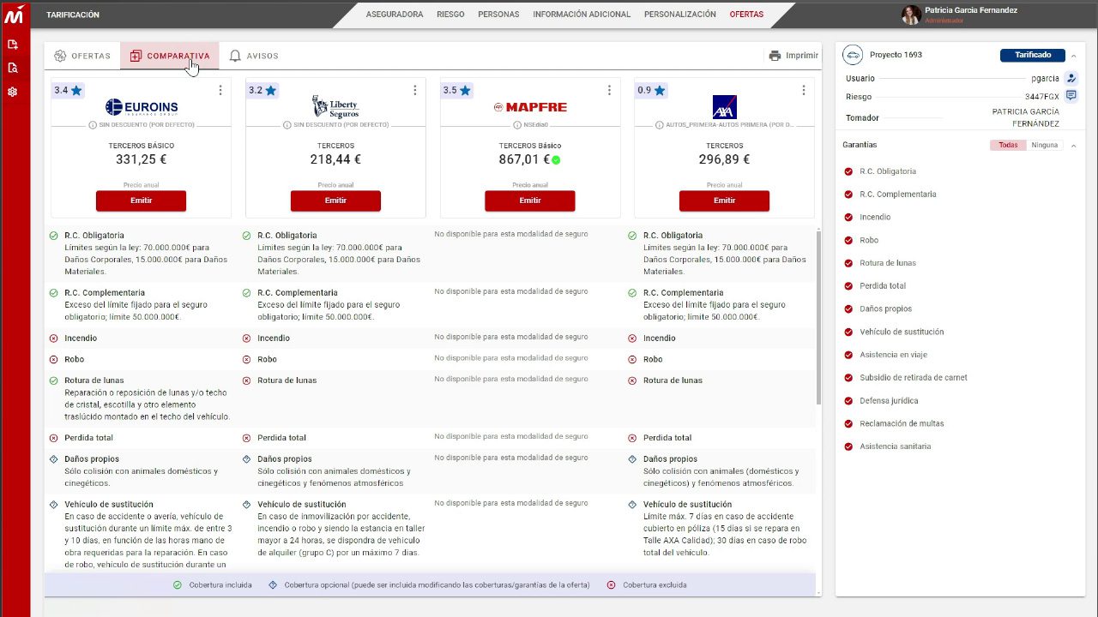Image resolution: width=1098 pixels, height=617 pixels.
Task: Toggle Vehículo de sustitución guarantee in panel
Action: coord(848,332)
